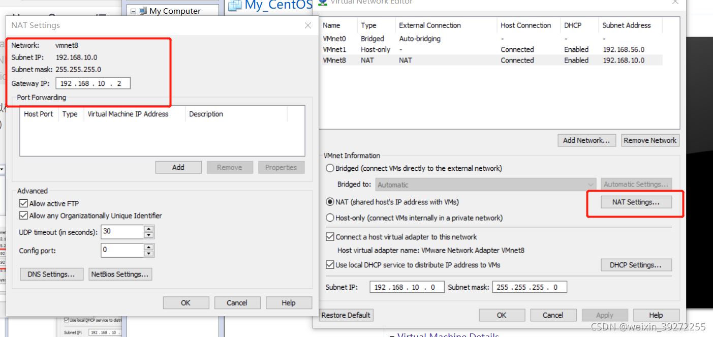Toggle Allow active FTP checkbox
This screenshot has height=337, width=713.
coord(23,203)
